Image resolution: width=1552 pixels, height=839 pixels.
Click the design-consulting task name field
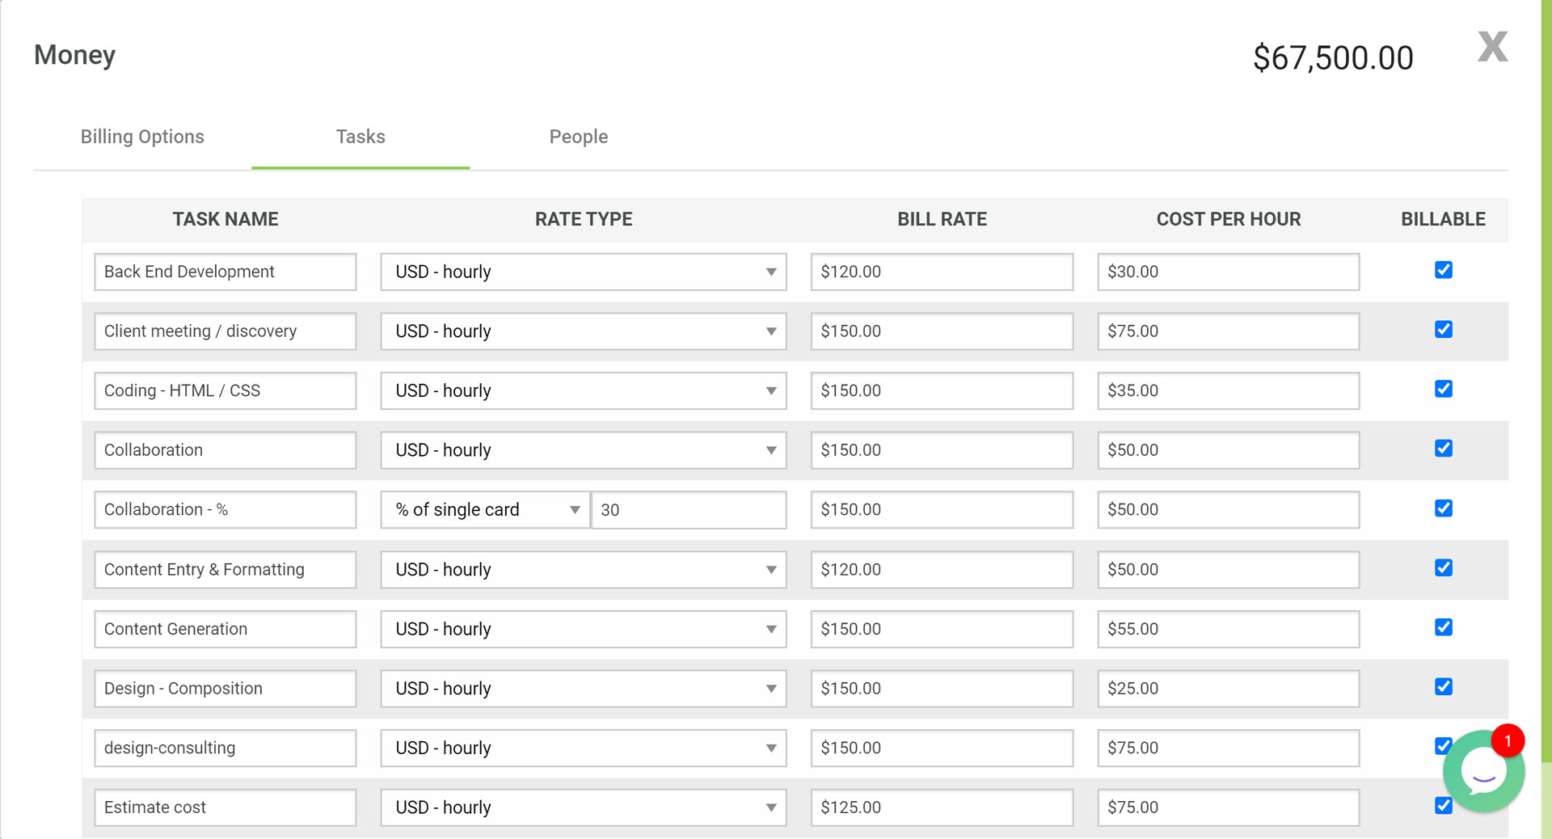225,748
